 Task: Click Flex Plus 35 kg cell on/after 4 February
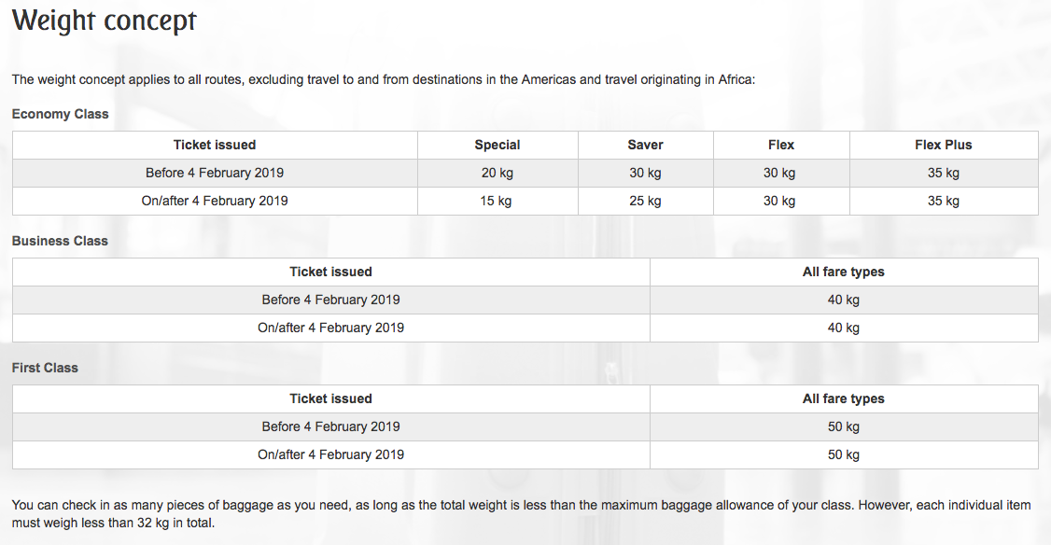pos(944,201)
